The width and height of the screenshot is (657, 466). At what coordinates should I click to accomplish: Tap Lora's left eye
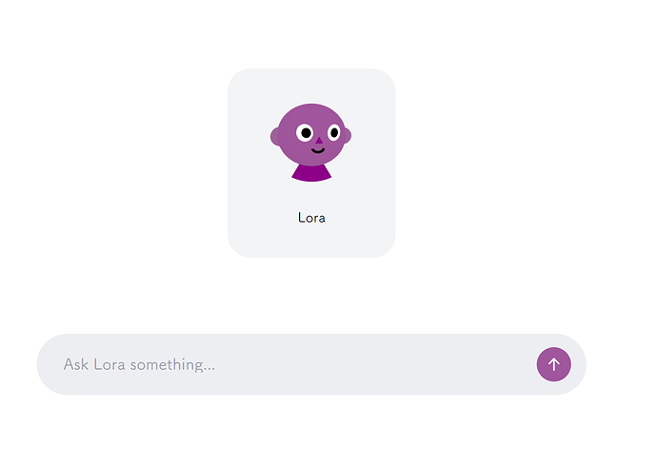(305, 133)
